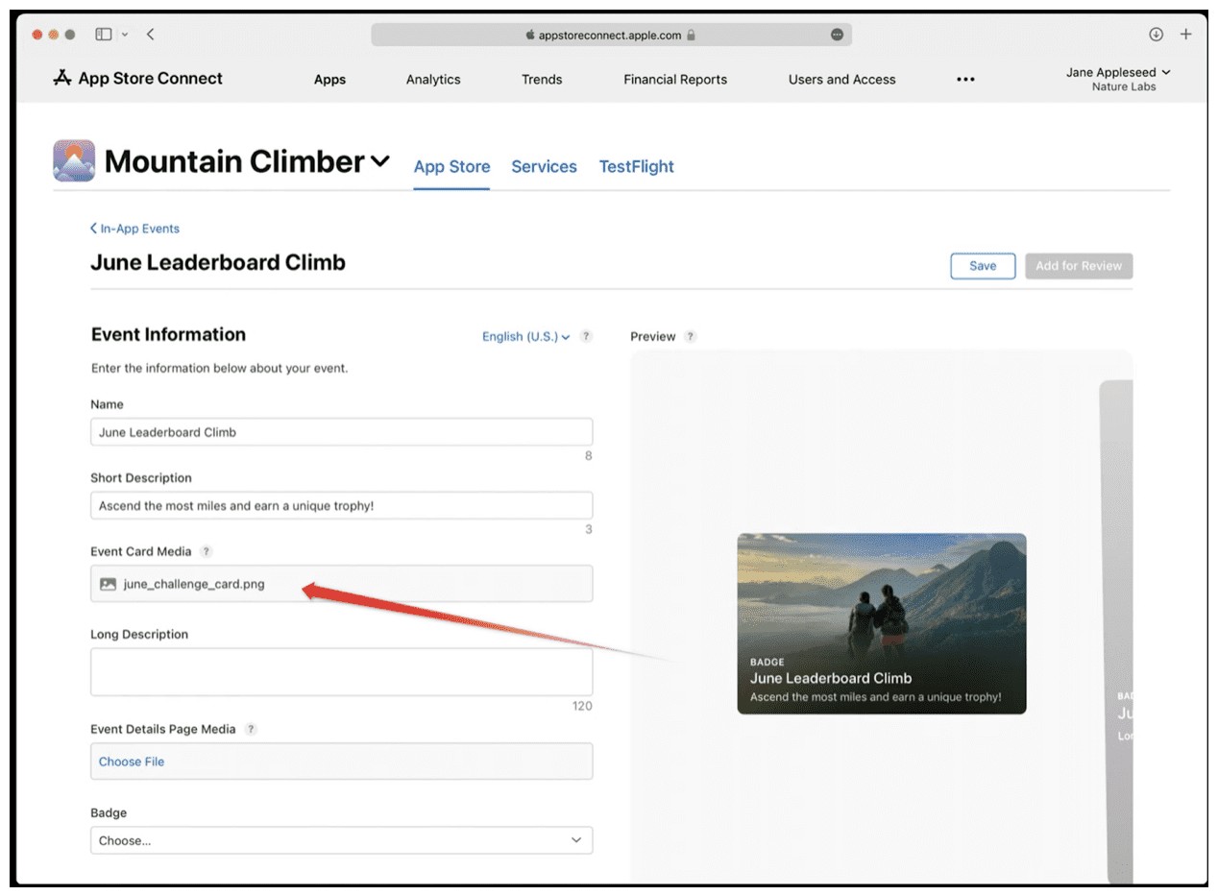Open the Mountain Climber app switcher chevron
Image resolution: width=1218 pixels, height=895 pixels.
pos(378,160)
